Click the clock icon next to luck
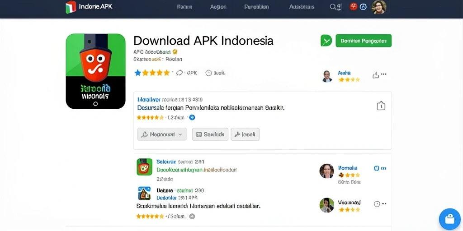Screen dimensions: 463x231 209,73
